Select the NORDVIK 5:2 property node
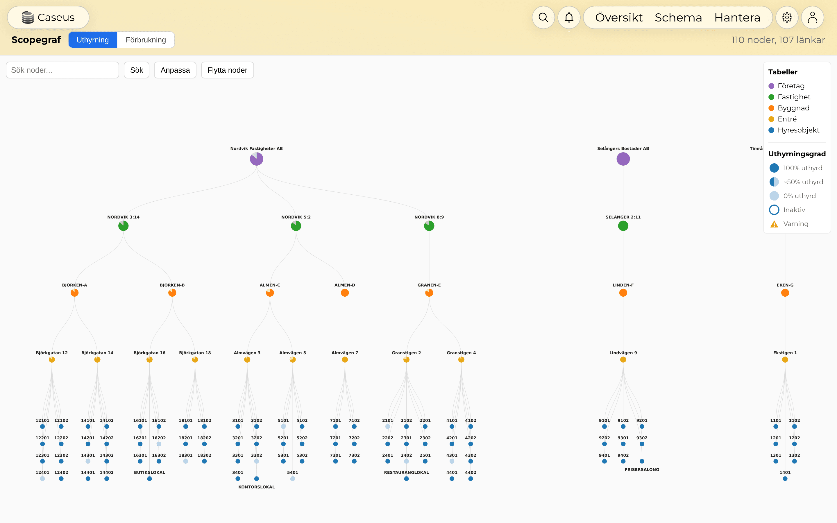 [x=296, y=226]
